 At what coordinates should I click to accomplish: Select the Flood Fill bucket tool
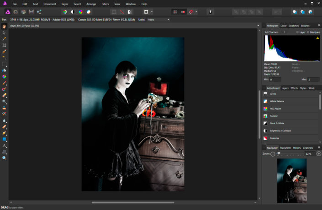(4, 70)
